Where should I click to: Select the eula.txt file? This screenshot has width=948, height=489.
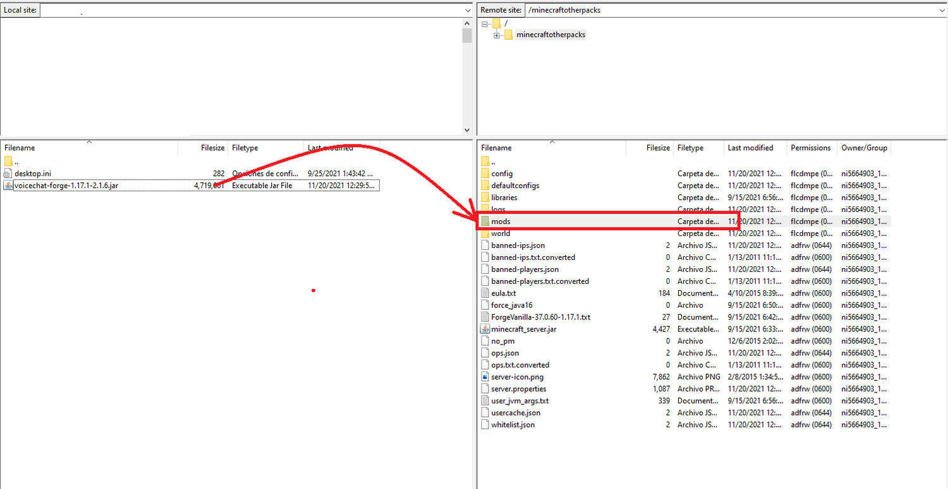pyautogui.click(x=503, y=293)
